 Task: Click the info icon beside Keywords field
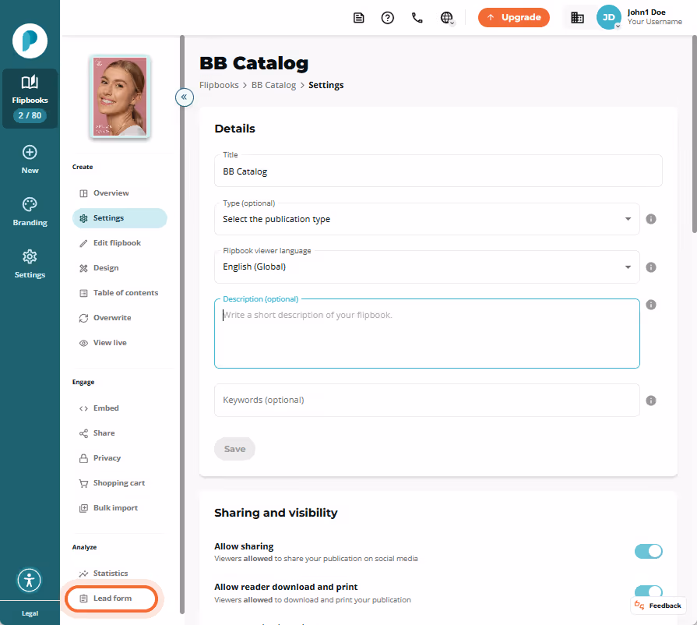[651, 401]
